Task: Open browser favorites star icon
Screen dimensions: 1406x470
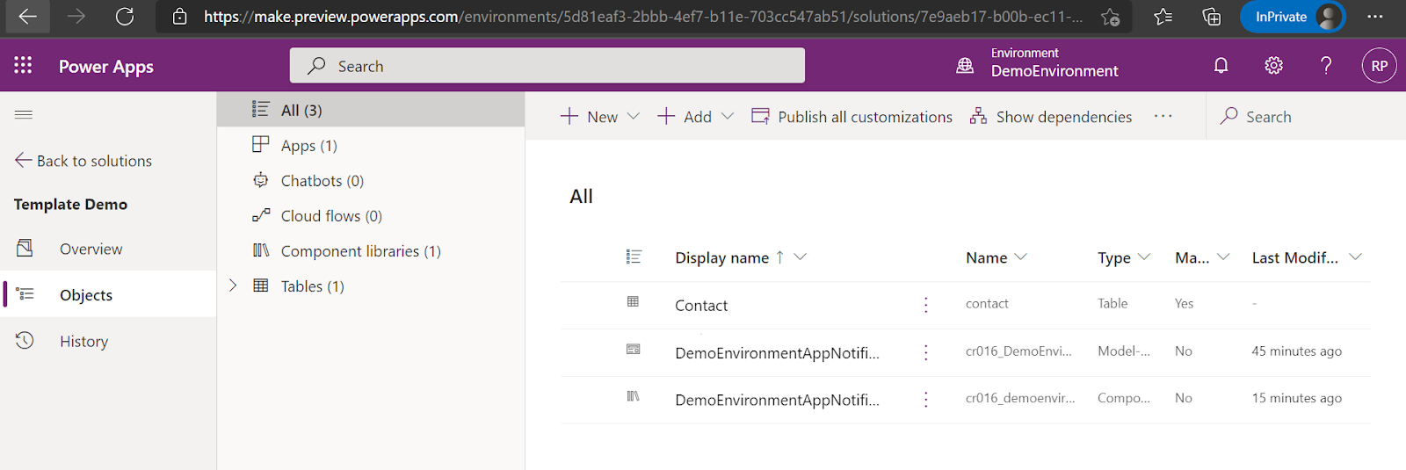Action: pos(1163,17)
